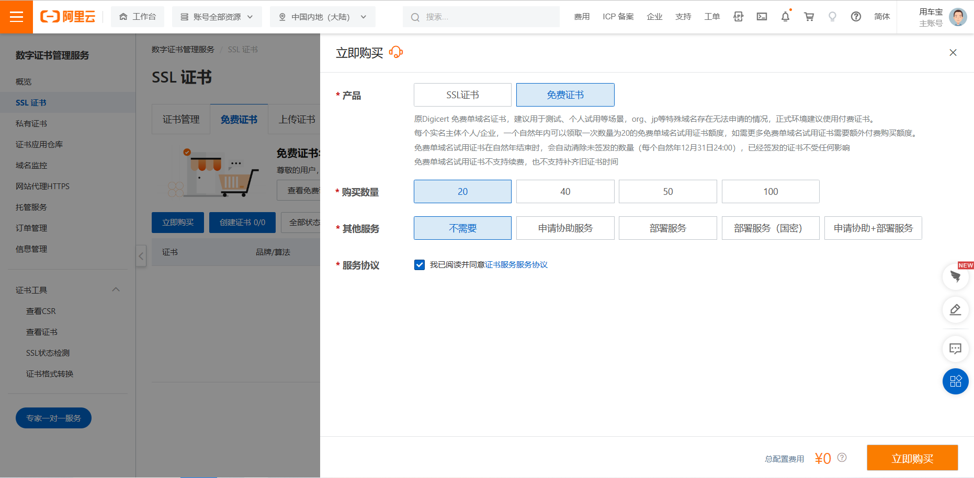The height and width of the screenshot is (478, 974).
Task: Focus the top search input field
Action: 481,17
